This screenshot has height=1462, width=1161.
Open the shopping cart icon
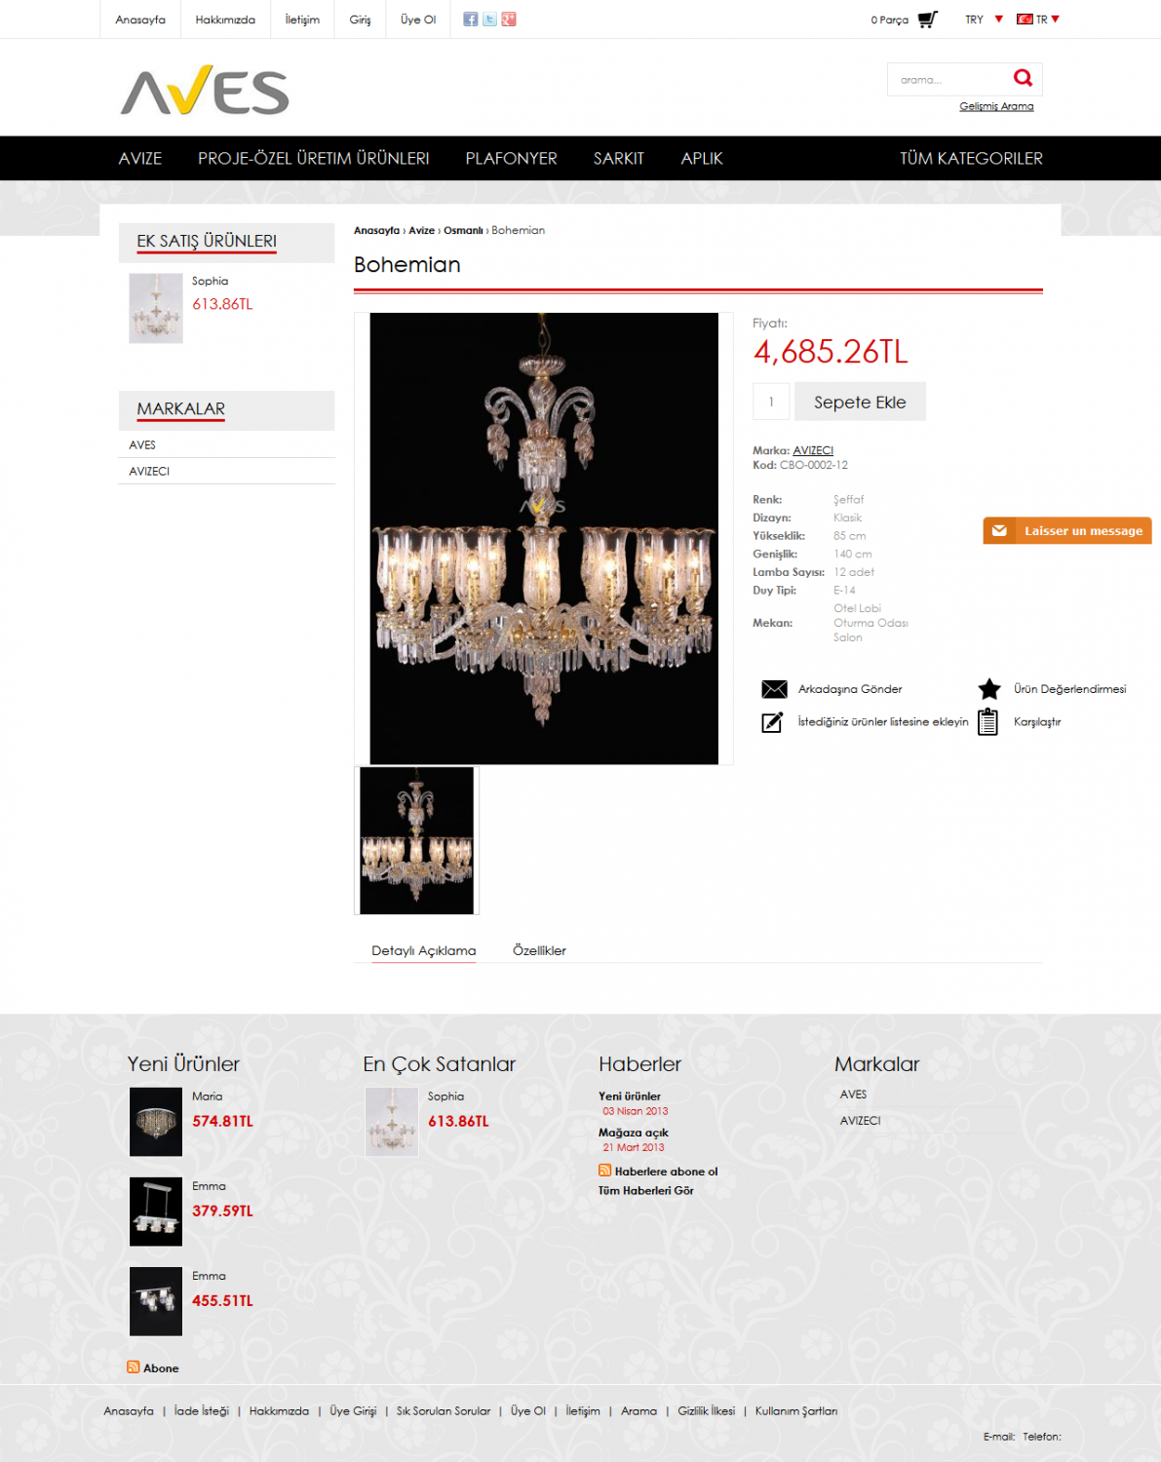click(927, 19)
